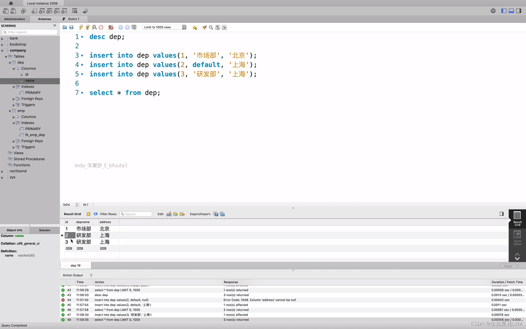Create a new SQL tab icon

5,11
